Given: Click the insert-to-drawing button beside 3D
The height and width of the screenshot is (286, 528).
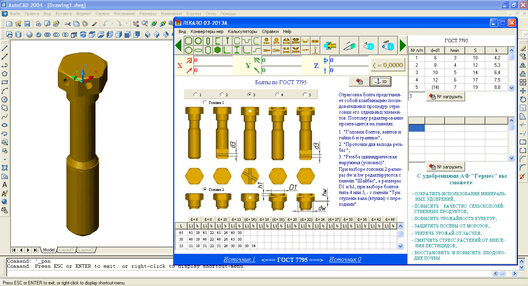Looking at the screenshot, I should pos(359,81).
